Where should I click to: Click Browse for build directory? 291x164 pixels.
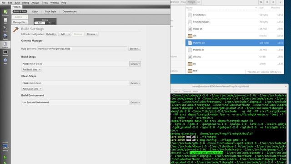pos(135,49)
